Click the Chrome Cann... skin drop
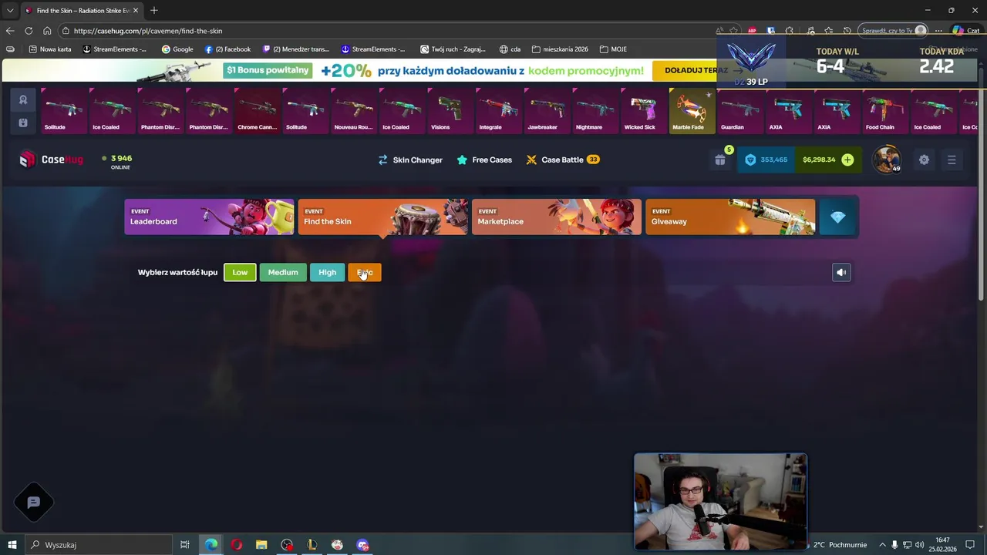 pos(257,111)
